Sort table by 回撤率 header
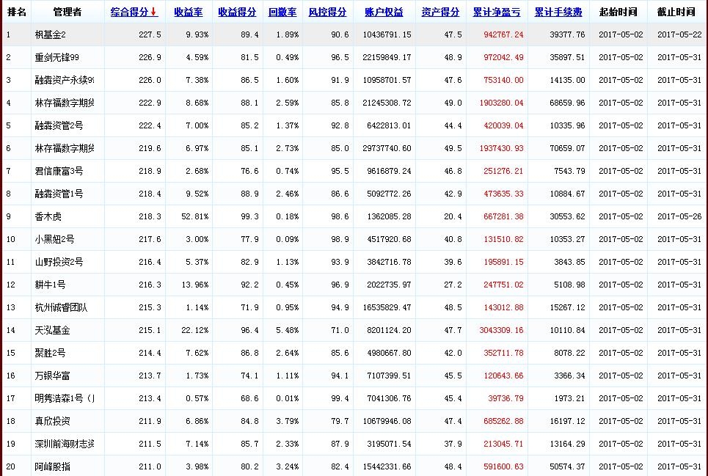Screen dimensions: 708x476 [282, 12]
